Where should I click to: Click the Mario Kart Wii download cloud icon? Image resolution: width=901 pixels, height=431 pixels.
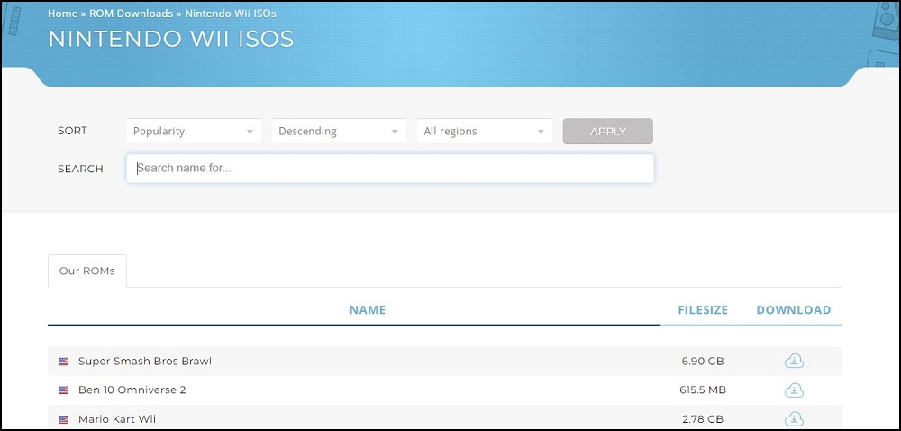pyautogui.click(x=794, y=418)
